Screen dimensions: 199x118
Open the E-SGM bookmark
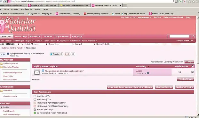pos(116,14)
